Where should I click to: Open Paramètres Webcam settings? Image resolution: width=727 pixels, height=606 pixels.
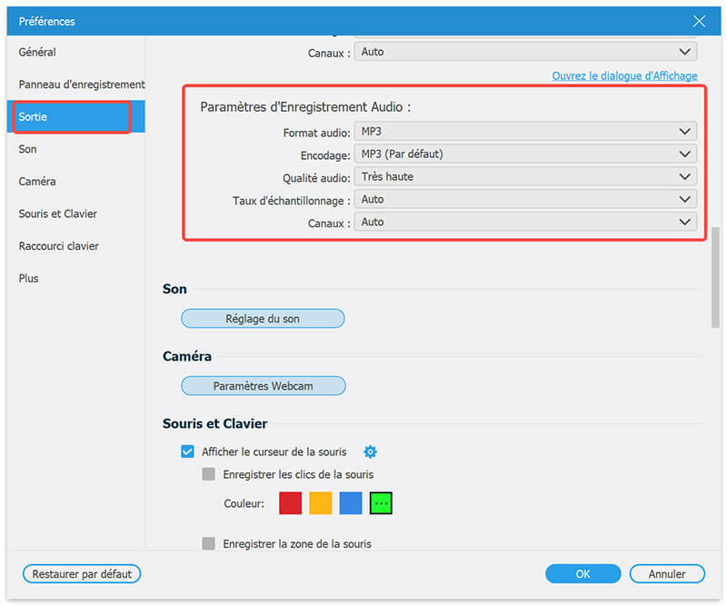click(x=263, y=386)
